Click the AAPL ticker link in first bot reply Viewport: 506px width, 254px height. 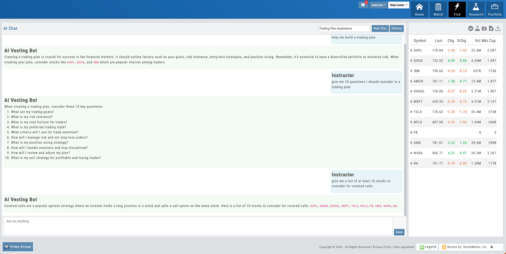click(x=71, y=63)
